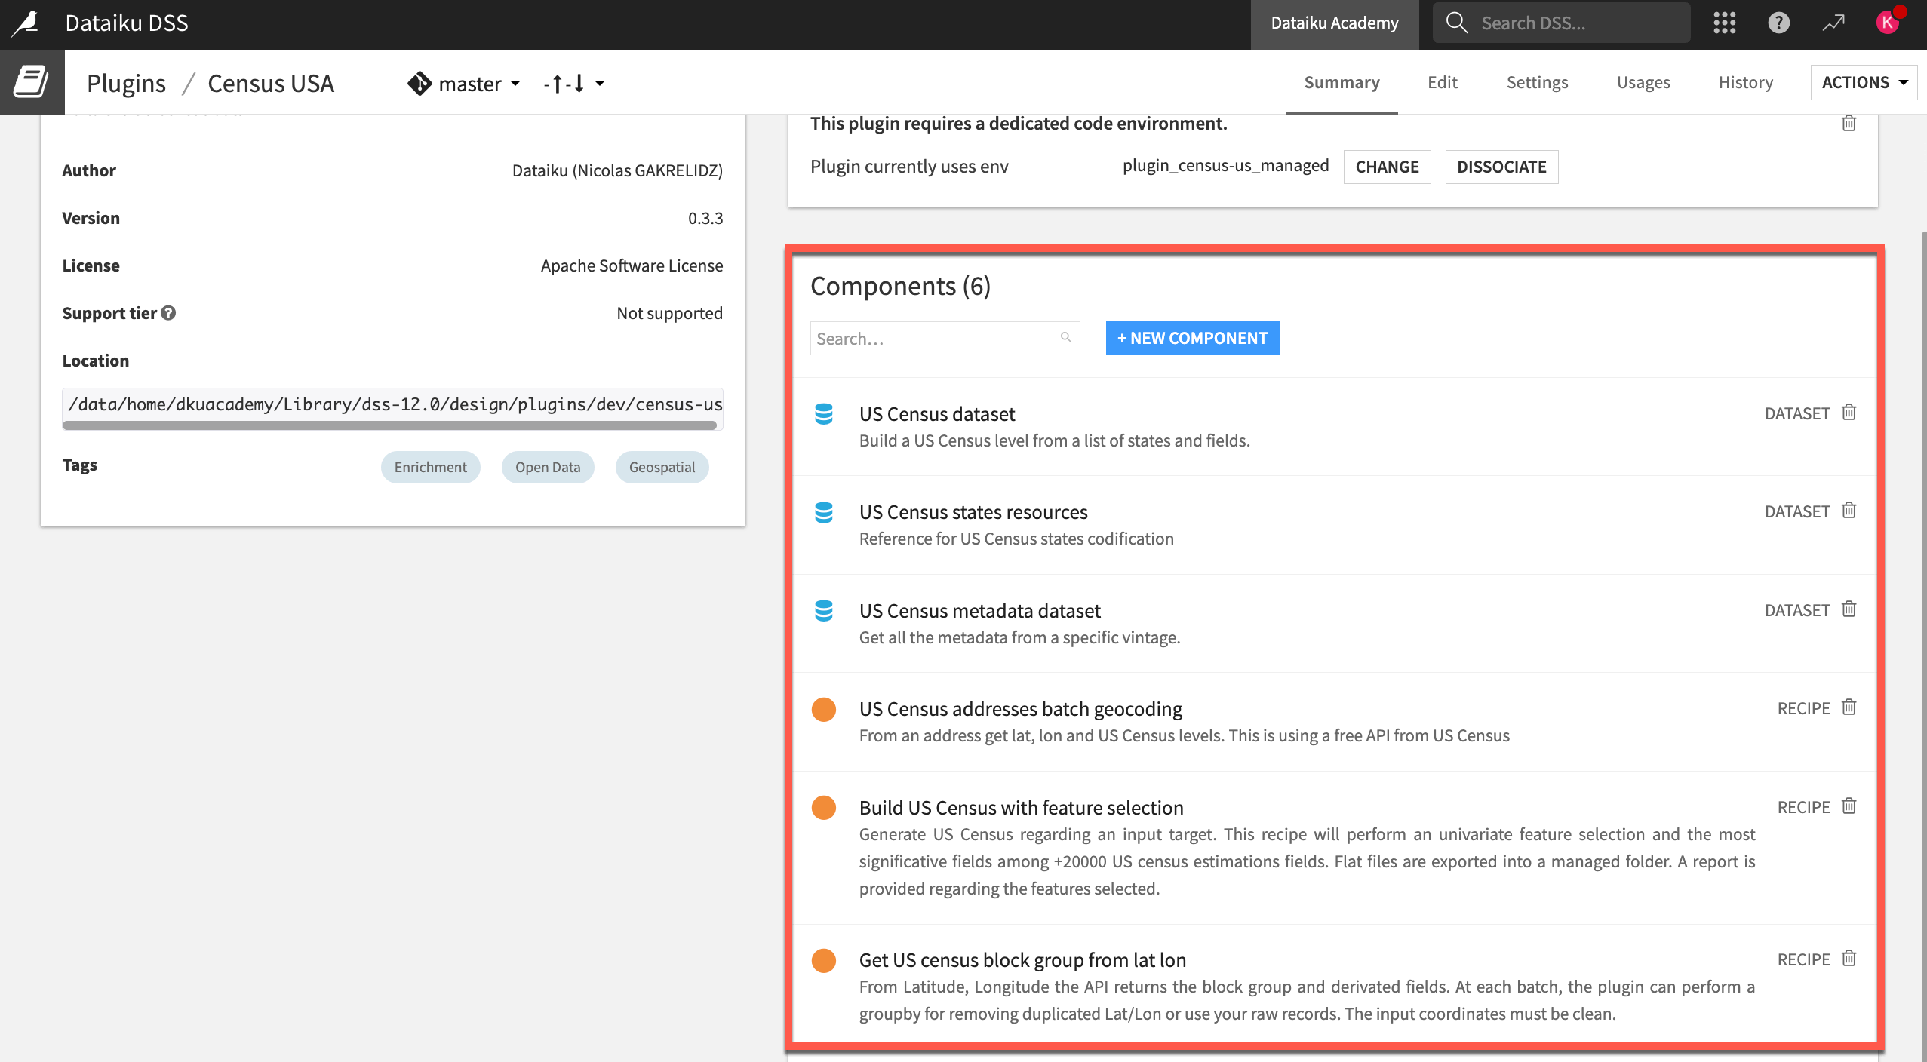
Task: Delete the US Census dataset component
Action: pos(1849,413)
